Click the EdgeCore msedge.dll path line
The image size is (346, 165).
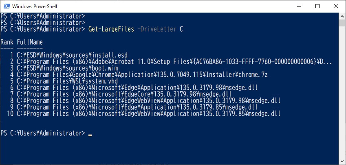(x=124, y=94)
